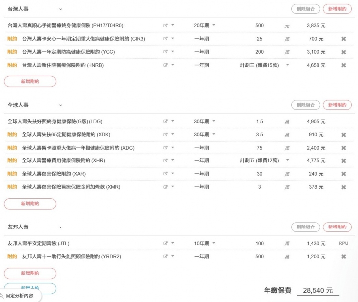Image resolution: width=358 pixels, height=302 pixels.
Task: Add rider via top 新增附約 for 友邦人壽
Action: pyautogui.click(x=337, y=226)
